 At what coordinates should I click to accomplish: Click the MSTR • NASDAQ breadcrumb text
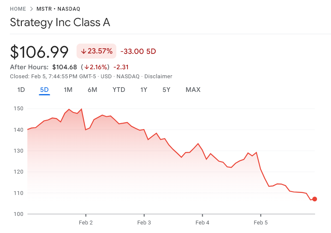click(59, 9)
